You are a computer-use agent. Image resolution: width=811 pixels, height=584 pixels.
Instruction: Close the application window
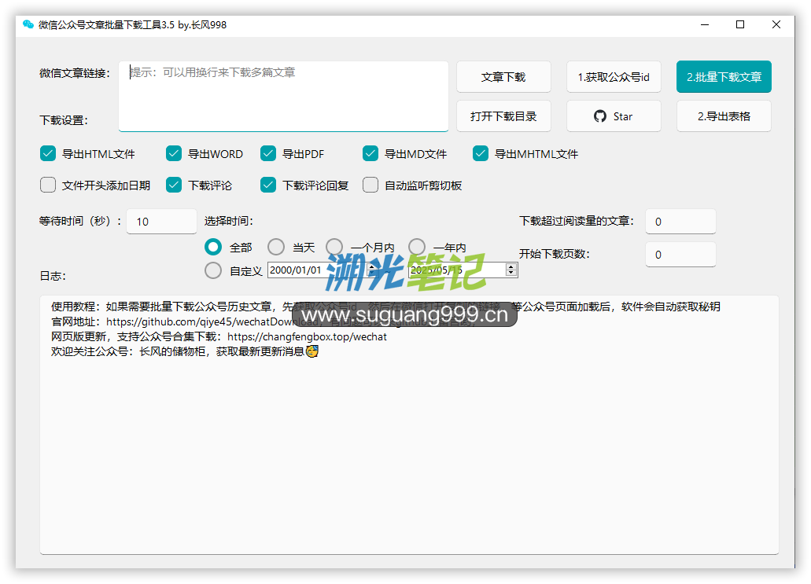(x=776, y=25)
